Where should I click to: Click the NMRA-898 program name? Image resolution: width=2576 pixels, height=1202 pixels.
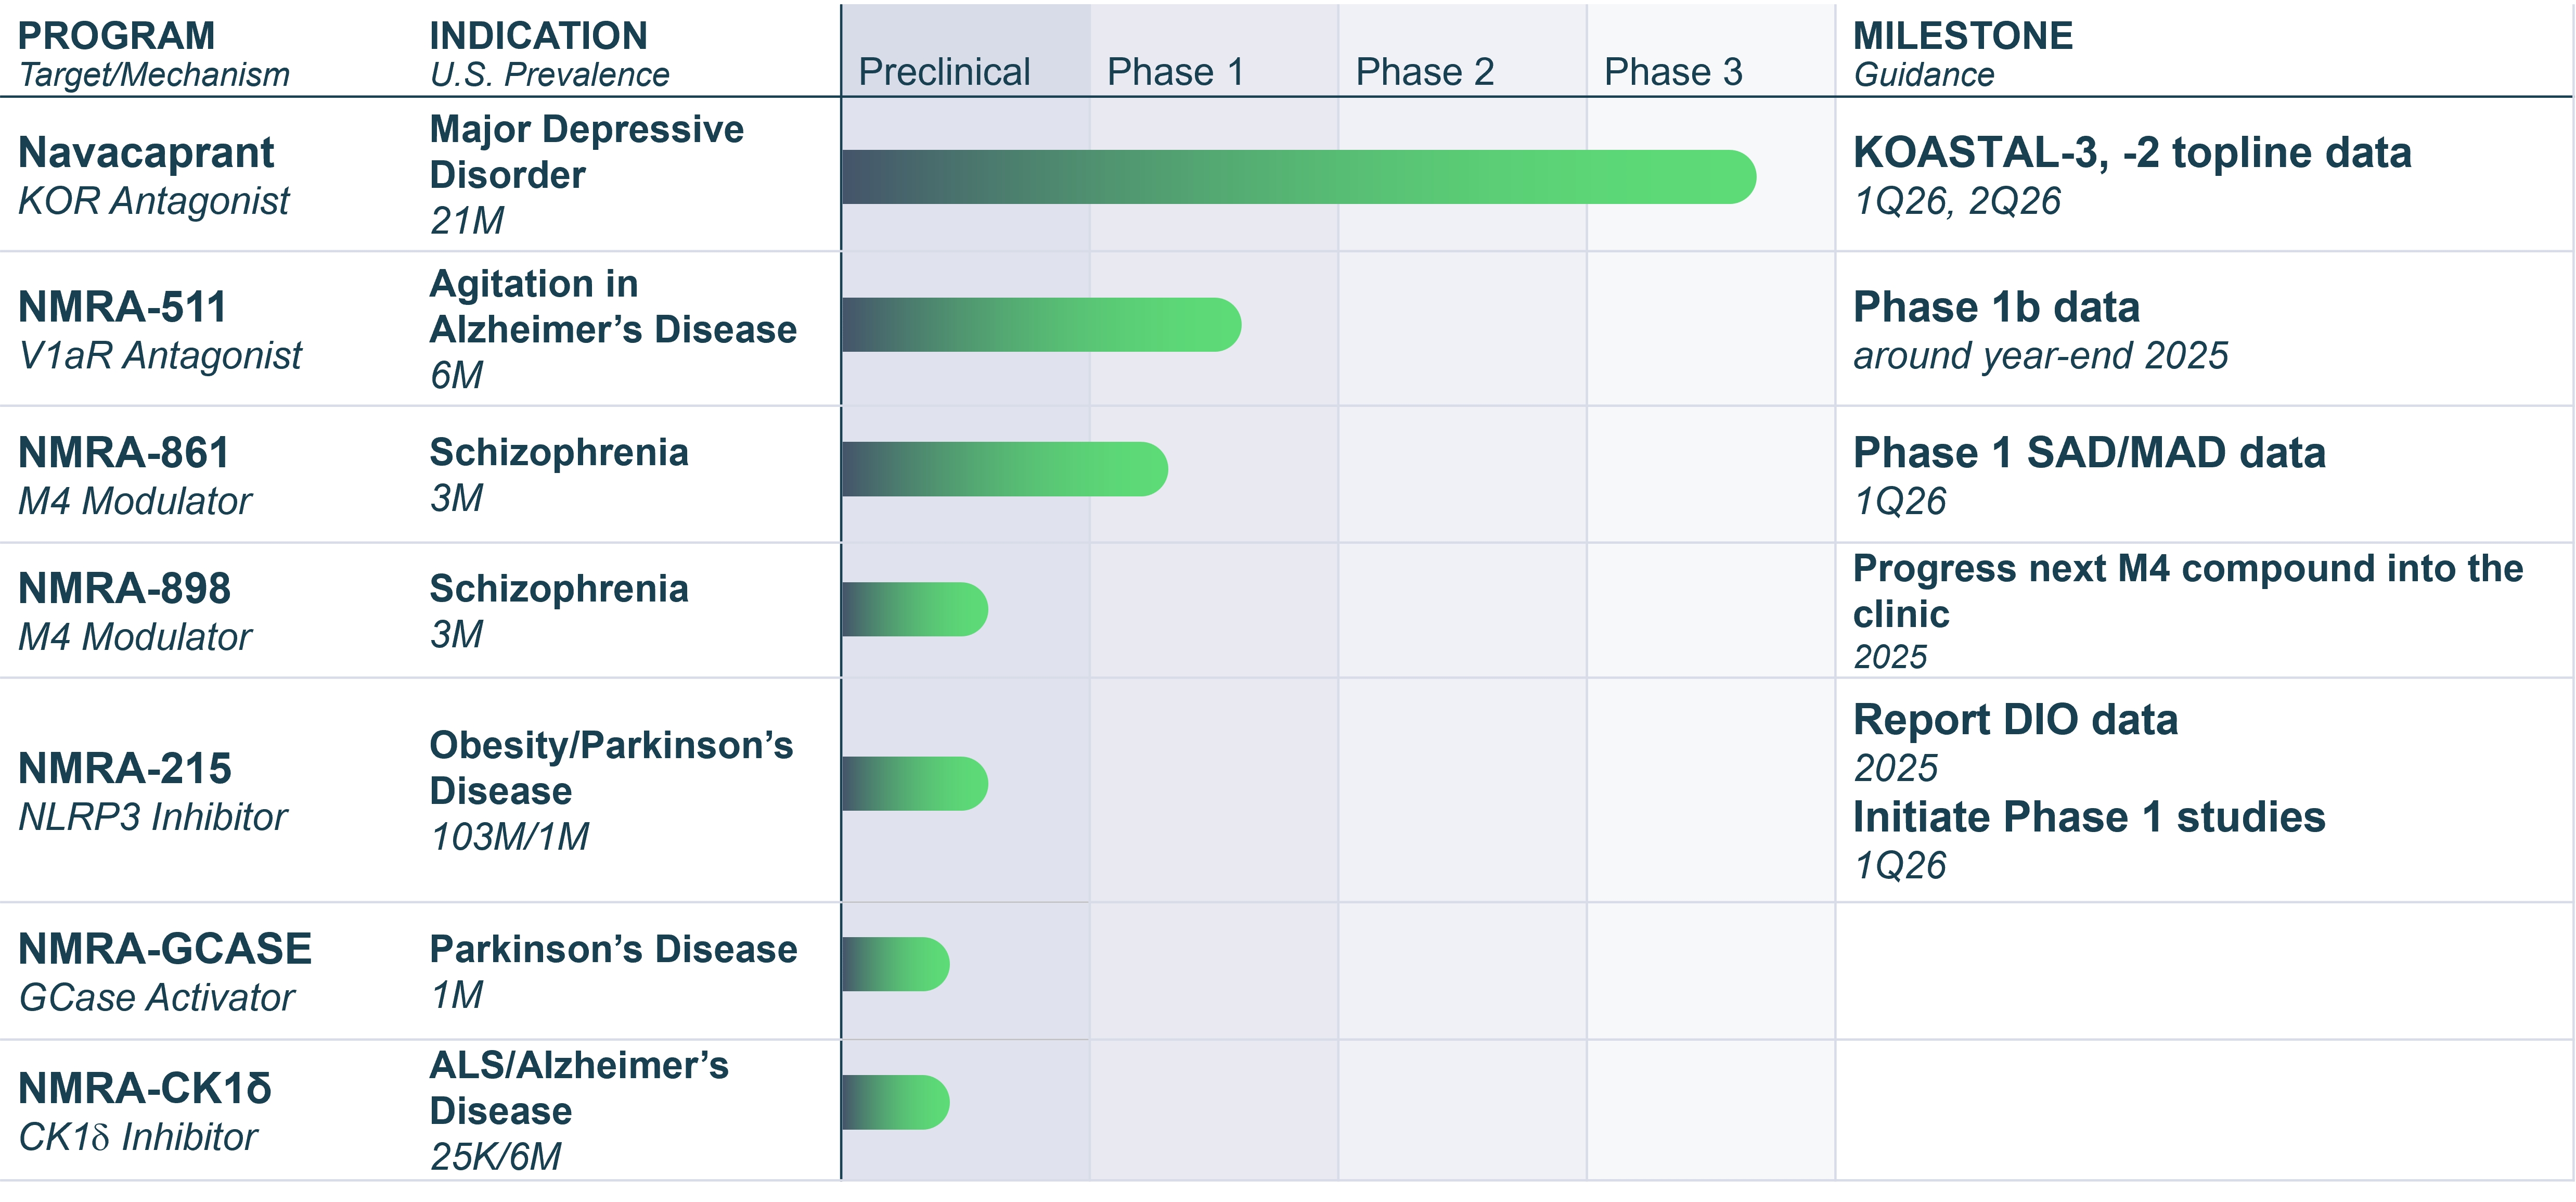click(x=125, y=589)
